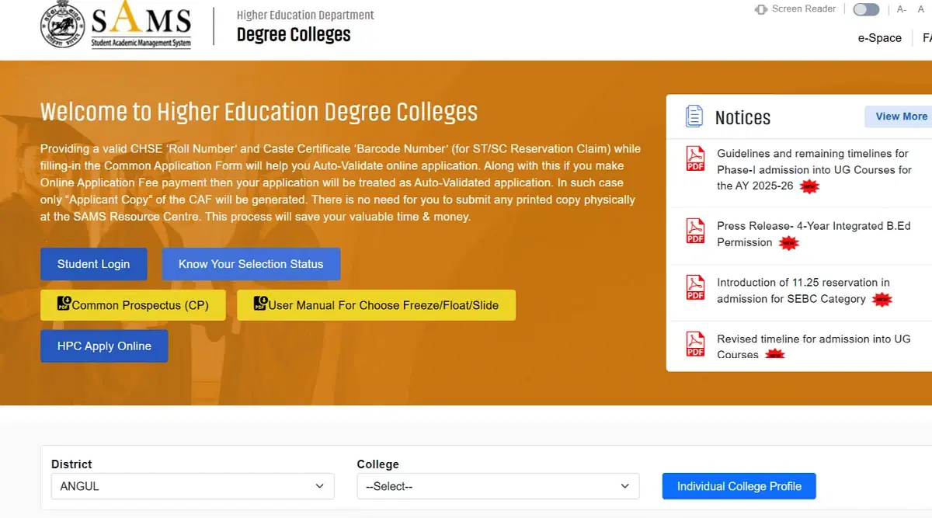This screenshot has width=932, height=518.
Task: Open the Common Prospectus (CP) PDF
Action: coord(133,305)
